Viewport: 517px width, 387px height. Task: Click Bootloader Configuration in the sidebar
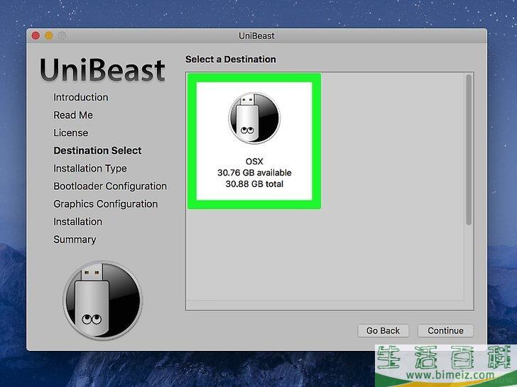click(110, 186)
